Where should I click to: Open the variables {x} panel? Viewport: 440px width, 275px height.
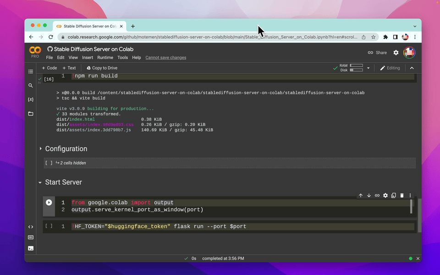(x=31, y=99)
